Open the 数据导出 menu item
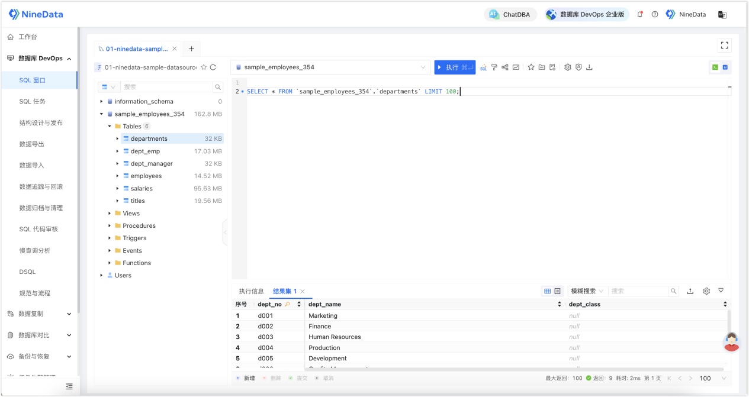Viewport: 749px width, 397px height. (x=32, y=144)
